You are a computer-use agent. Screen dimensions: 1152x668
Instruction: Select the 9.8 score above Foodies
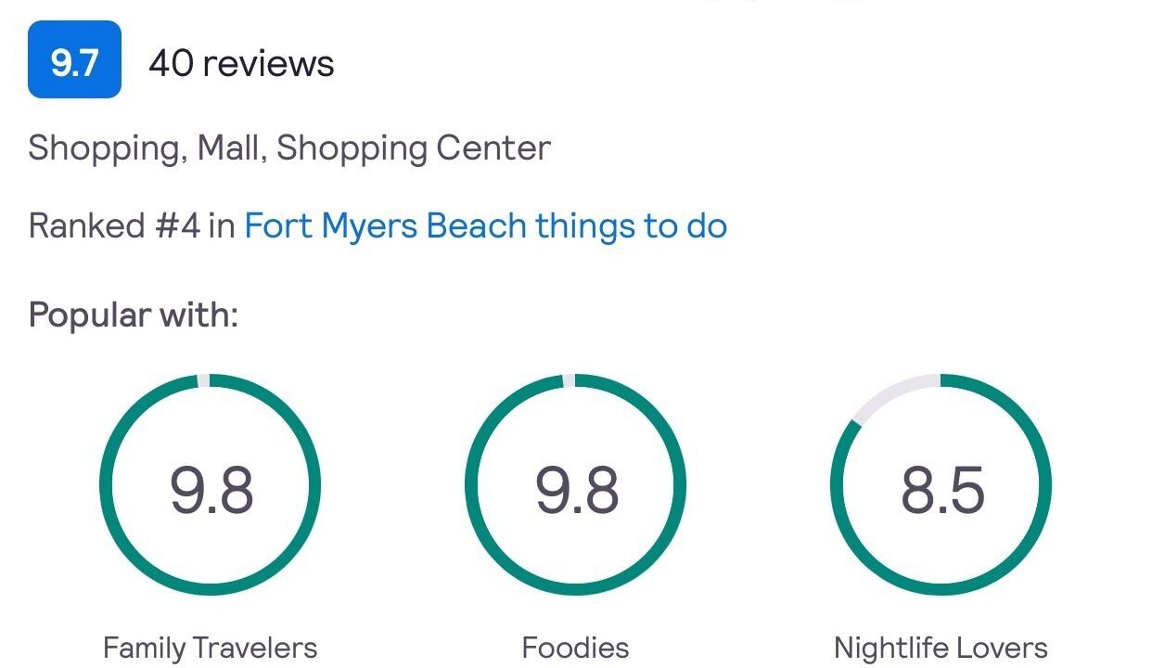click(x=576, y=490)
